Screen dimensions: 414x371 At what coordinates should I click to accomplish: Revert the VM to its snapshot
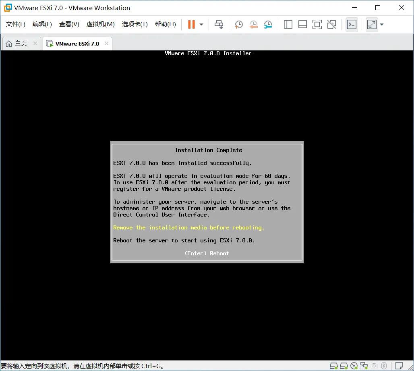tap(253, 24)
